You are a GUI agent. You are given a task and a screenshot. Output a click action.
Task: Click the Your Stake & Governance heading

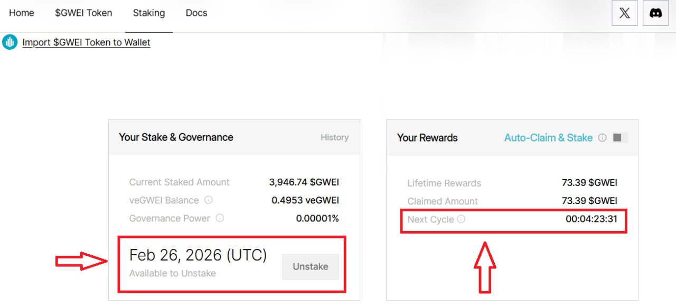point(176,137)
